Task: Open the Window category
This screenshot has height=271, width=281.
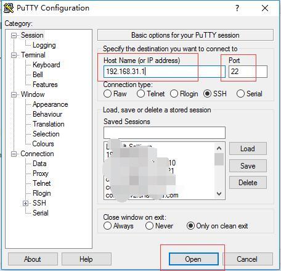Action: (x=33, y=94)
